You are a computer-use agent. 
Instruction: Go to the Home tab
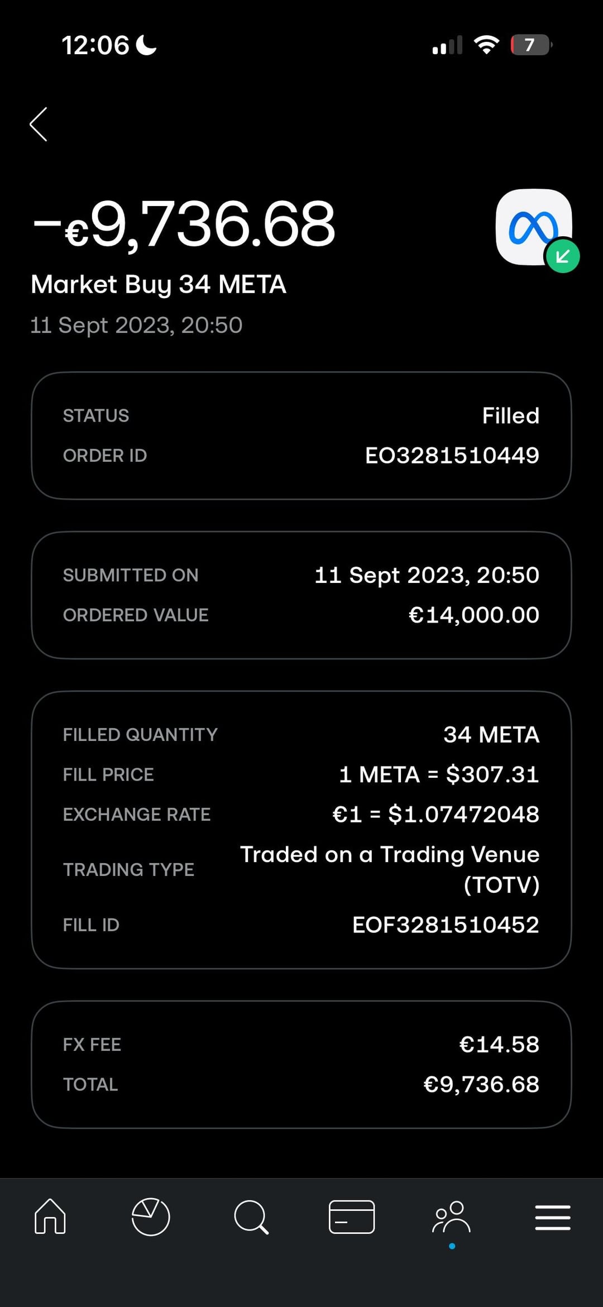(50, 1216)
